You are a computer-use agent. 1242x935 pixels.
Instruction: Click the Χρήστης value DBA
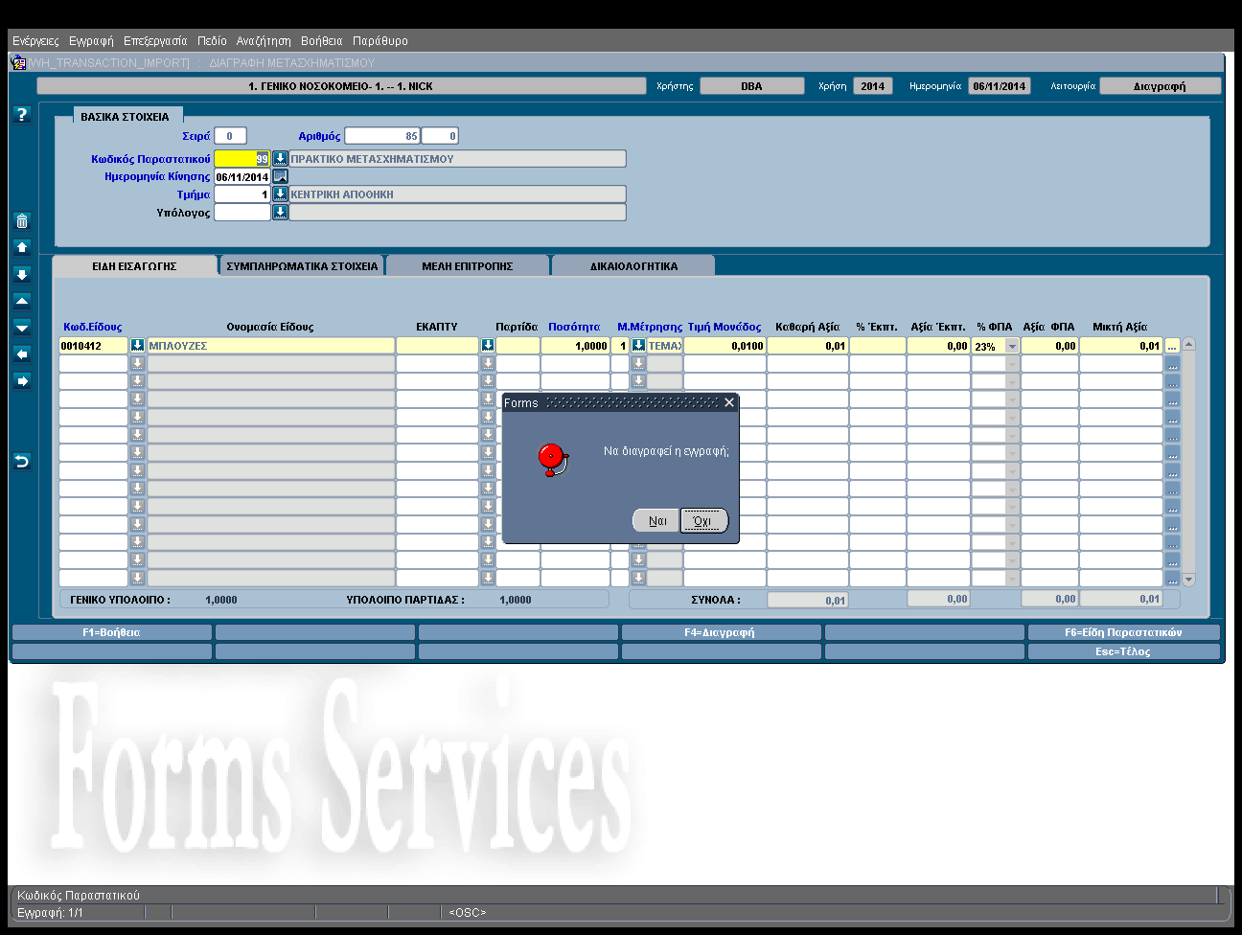752,86
